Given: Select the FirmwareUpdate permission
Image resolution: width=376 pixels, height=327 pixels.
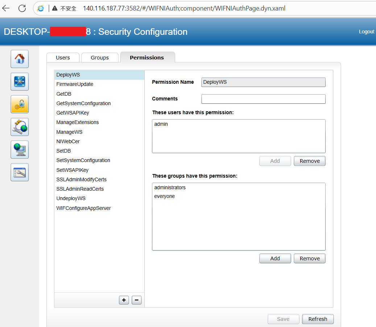Looking at the screenshot, I should (x=99, y=84).
